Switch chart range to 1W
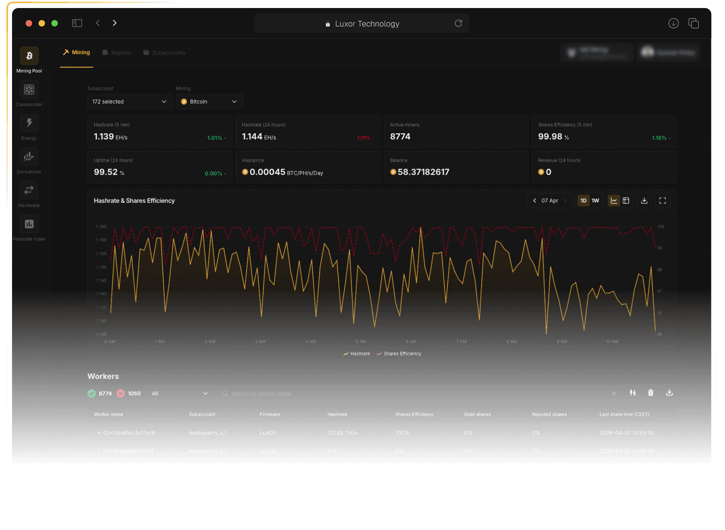The width and height of the screenshot is (725, 530). (x=595, y=200)
